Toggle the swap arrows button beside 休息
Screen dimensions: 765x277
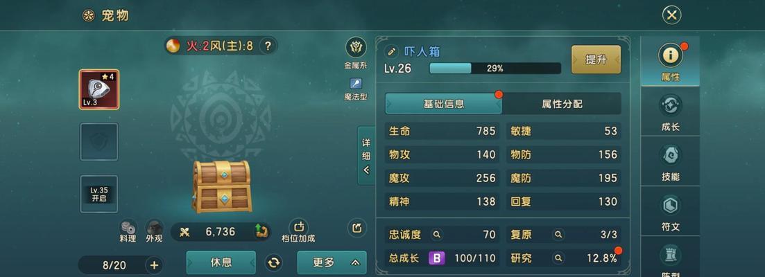point(274,263)
